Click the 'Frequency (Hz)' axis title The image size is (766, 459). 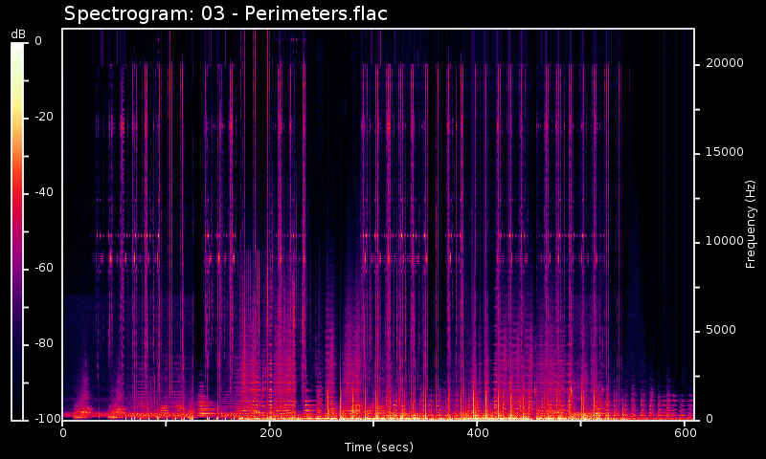pyautogui.click(x=752, y=224)
